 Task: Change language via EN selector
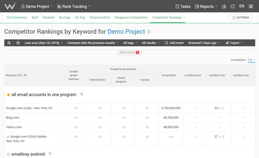tap(242, 6)
